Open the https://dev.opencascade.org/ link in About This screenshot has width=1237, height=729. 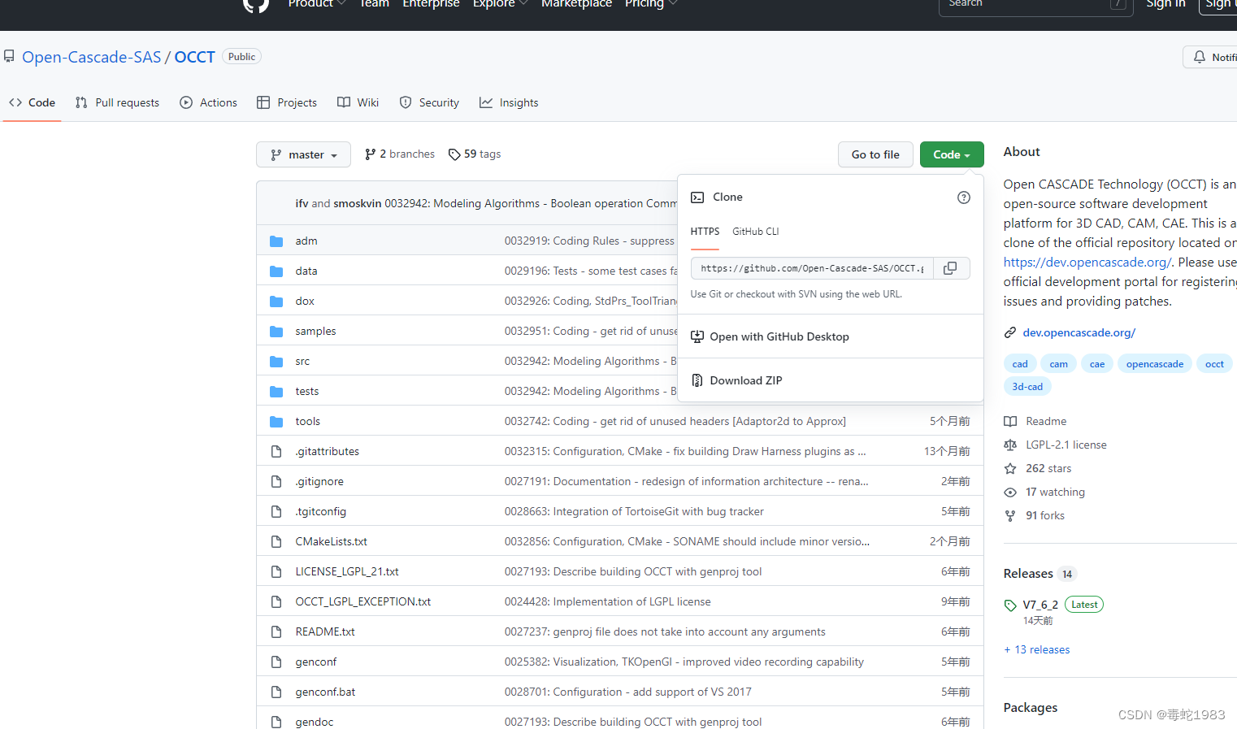(1087, 263)
